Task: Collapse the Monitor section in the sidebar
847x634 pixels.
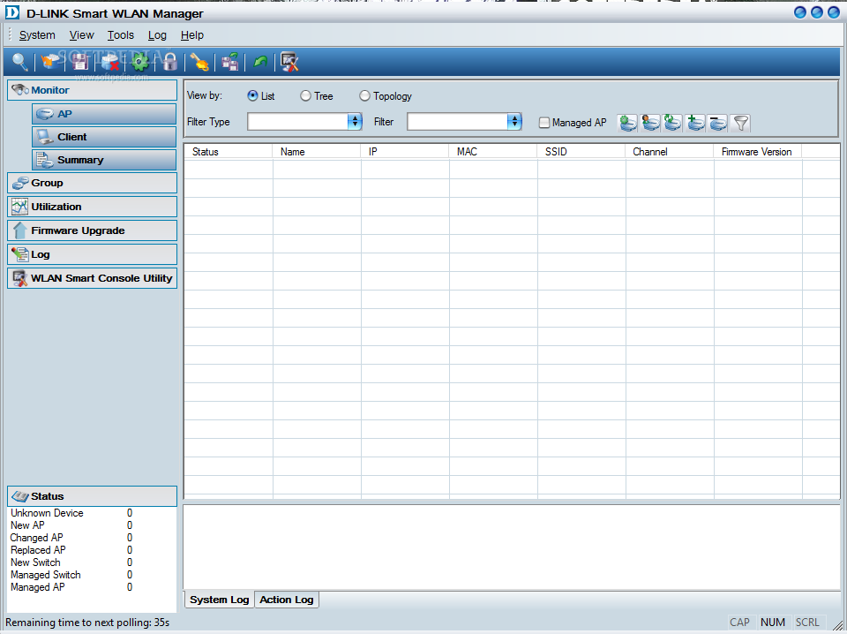Action: [x=92, y=90]
